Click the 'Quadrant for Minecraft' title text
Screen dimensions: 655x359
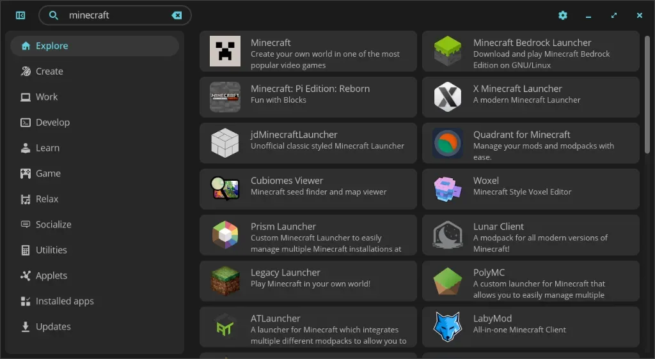coord(522,135)
